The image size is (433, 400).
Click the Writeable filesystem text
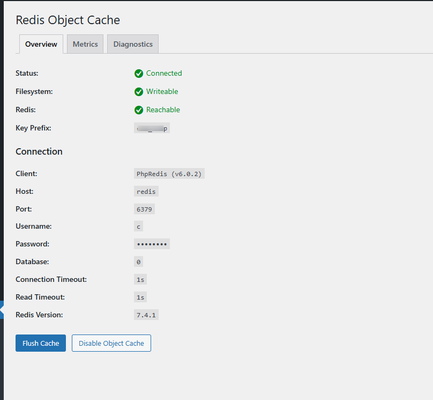coord(162,92)
